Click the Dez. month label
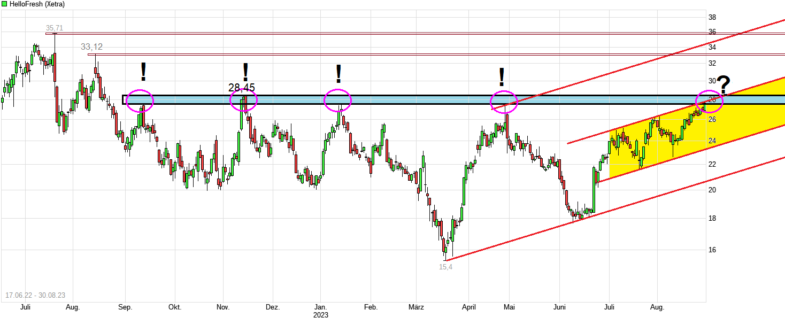785x325 pixels. pyautogui.click(x=272, y=307)
